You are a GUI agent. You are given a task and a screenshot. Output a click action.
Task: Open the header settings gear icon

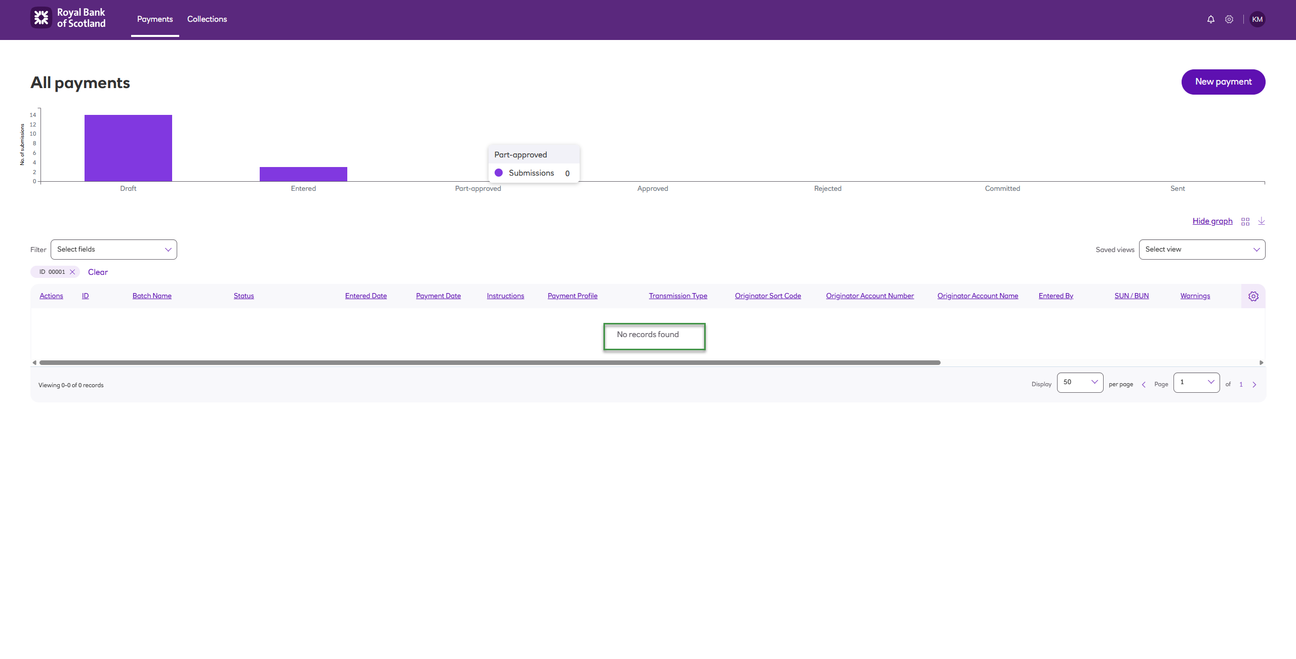(x=1229, y=19)
